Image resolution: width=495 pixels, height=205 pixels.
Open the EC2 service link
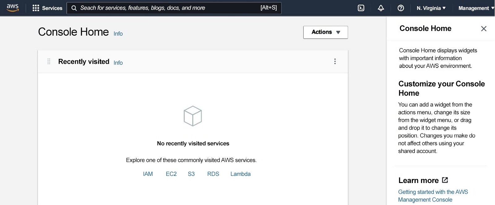(171, 174)
